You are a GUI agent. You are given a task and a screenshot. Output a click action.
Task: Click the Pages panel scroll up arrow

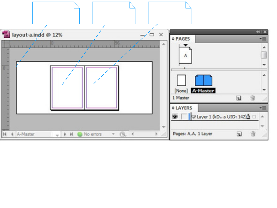(264, 47)
